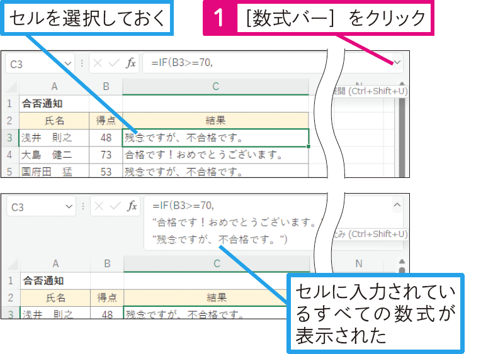Select 氏名 header cell in lower sheet
The height and width of the screenshot is (354, 493).
tap(55, 297)
